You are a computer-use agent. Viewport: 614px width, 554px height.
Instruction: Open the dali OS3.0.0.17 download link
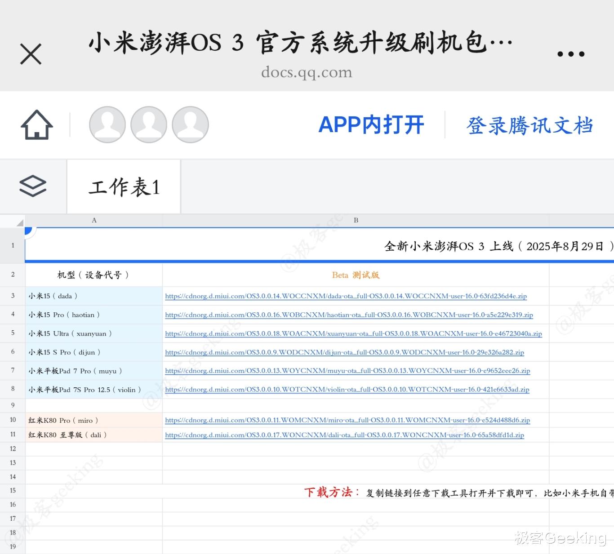(344, 435)
